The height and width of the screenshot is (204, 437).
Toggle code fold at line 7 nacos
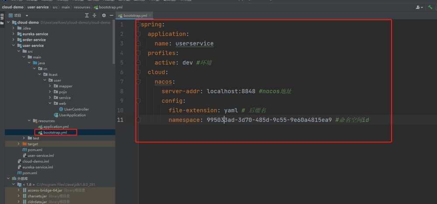[138, 82]
